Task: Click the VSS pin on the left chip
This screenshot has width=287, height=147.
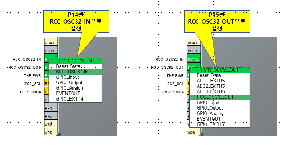Action: [48, 124]
